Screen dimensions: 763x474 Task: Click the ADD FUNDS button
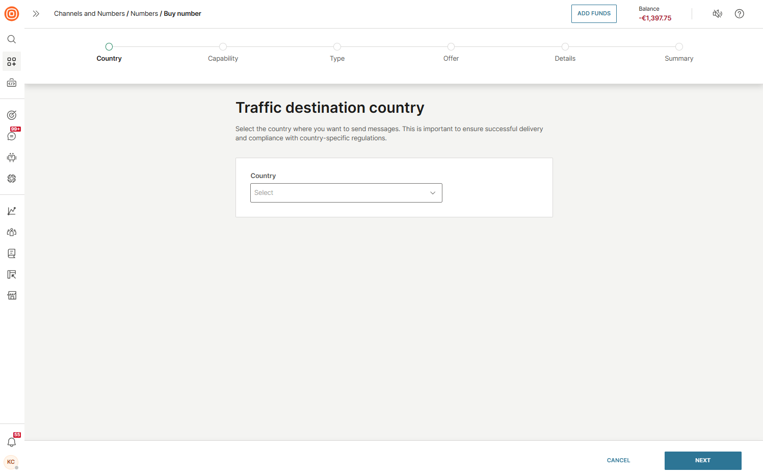(x=594, y=14)
